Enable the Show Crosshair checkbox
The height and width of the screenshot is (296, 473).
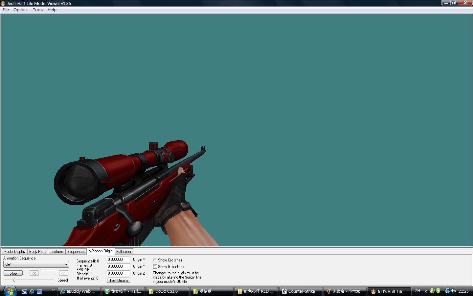pos(155,260)
